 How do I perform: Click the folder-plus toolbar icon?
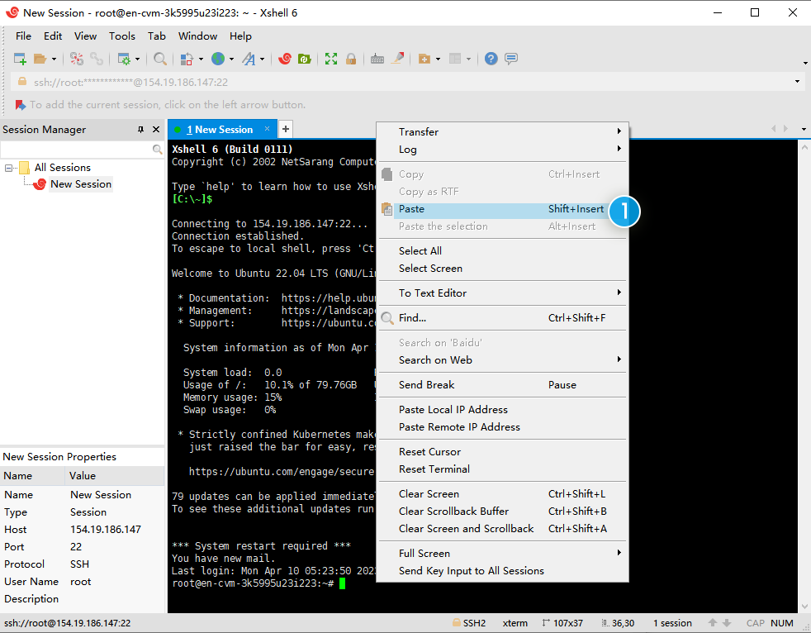pyautogui.click(x=424, y=59)
